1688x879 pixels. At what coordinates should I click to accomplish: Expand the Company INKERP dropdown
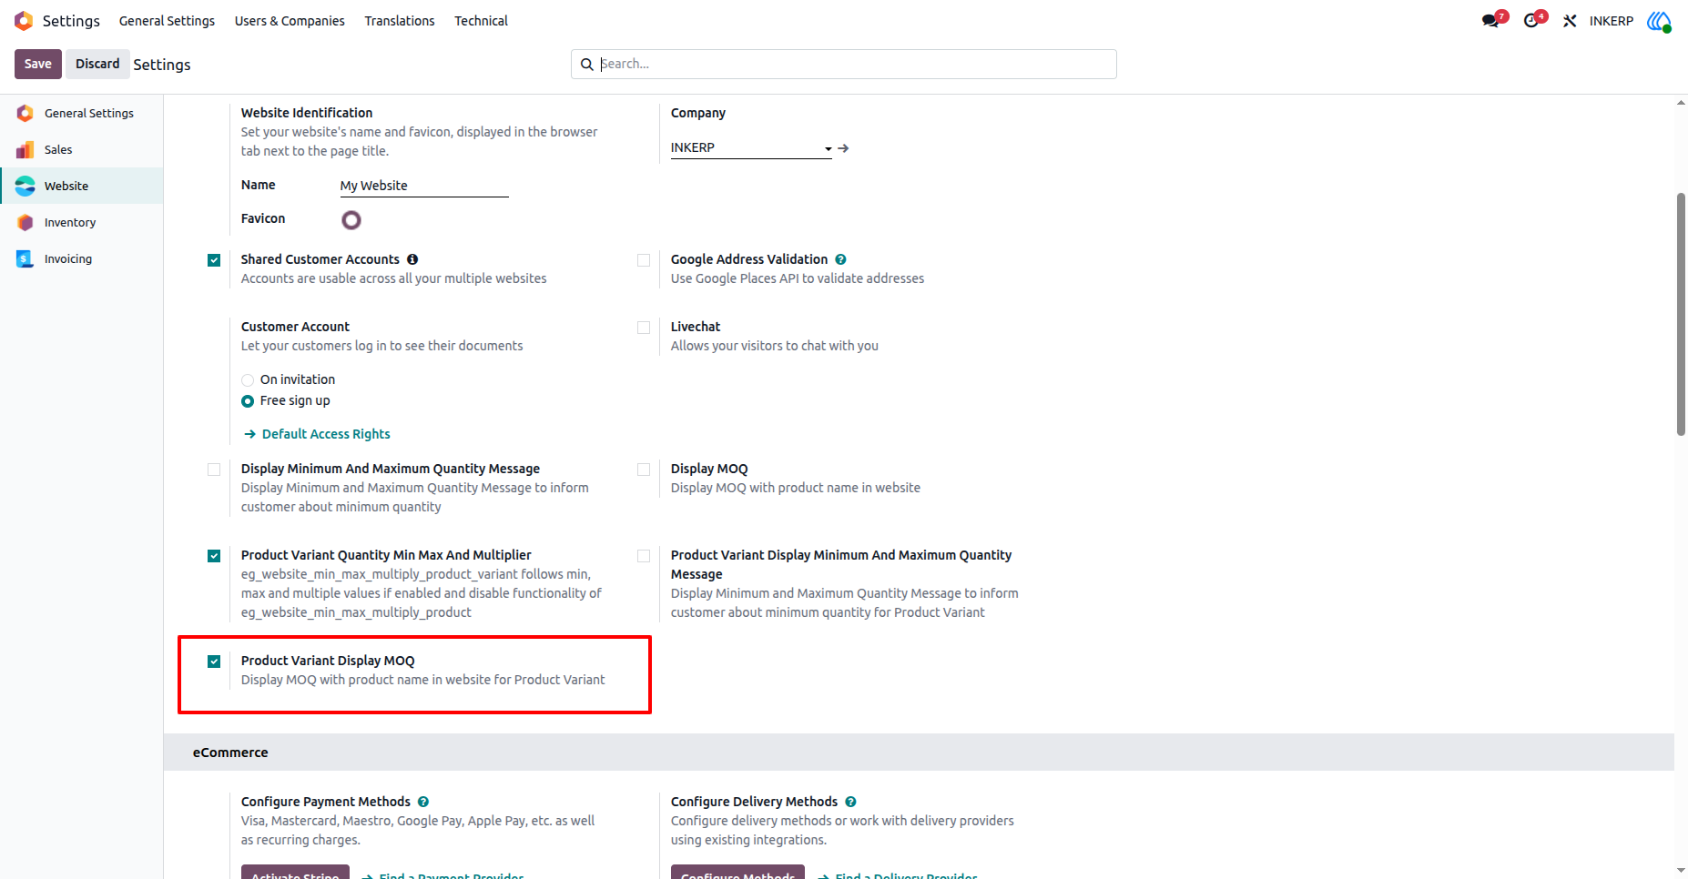751,147
